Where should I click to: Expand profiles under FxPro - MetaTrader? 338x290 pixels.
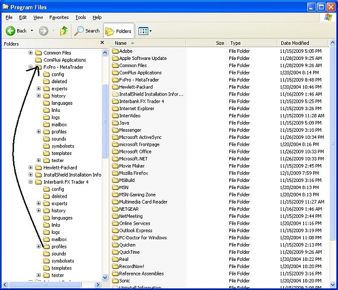point(38,132)
